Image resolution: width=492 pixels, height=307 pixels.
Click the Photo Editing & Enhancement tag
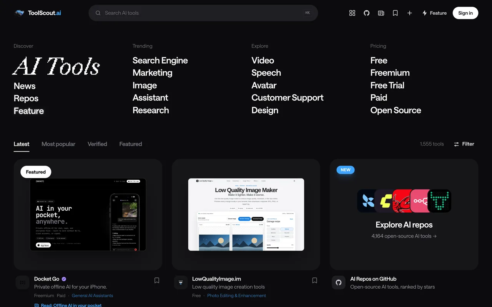pyautogui.click(x=236, y=295)
